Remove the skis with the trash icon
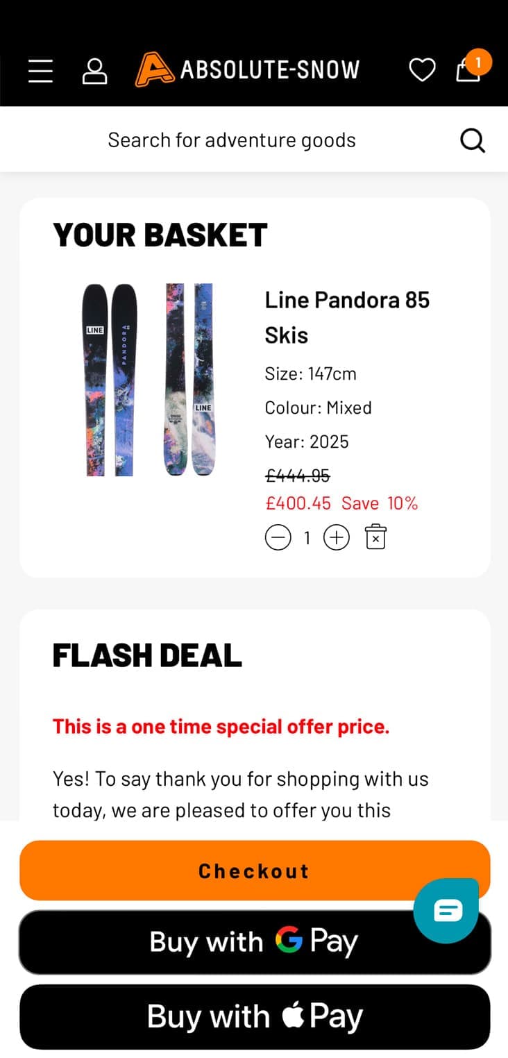508x1058 pixels. click(375, 537)
